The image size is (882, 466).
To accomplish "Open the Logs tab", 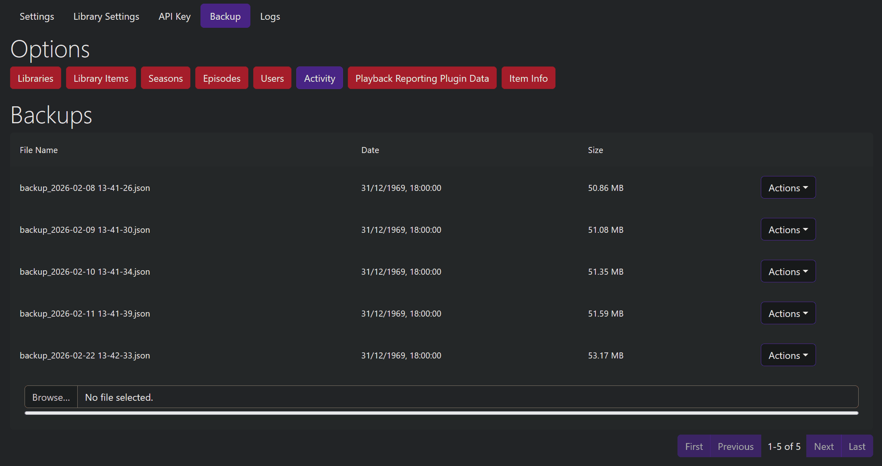I will (270, 16).
